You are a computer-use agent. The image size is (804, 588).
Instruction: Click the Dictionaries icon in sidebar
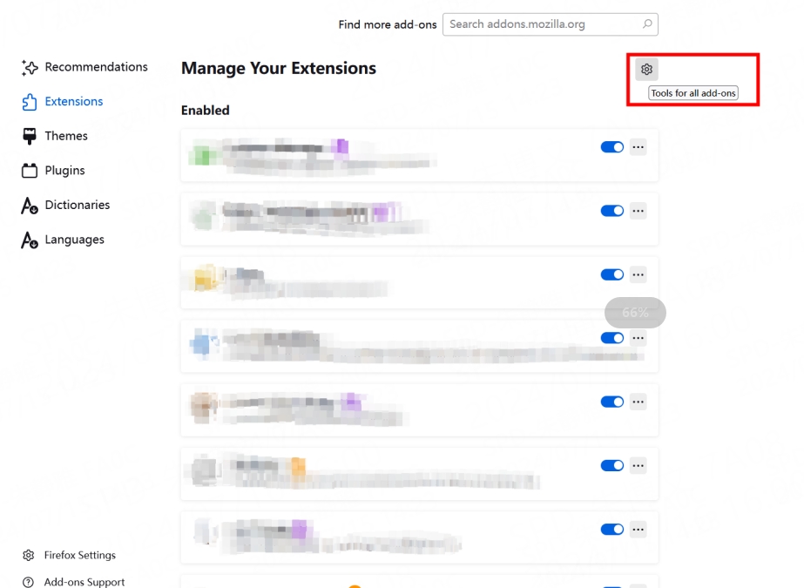click(30, 206)
